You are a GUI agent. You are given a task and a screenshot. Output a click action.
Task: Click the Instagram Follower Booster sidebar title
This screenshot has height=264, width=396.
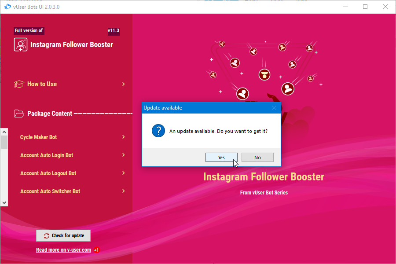(71, 45)
